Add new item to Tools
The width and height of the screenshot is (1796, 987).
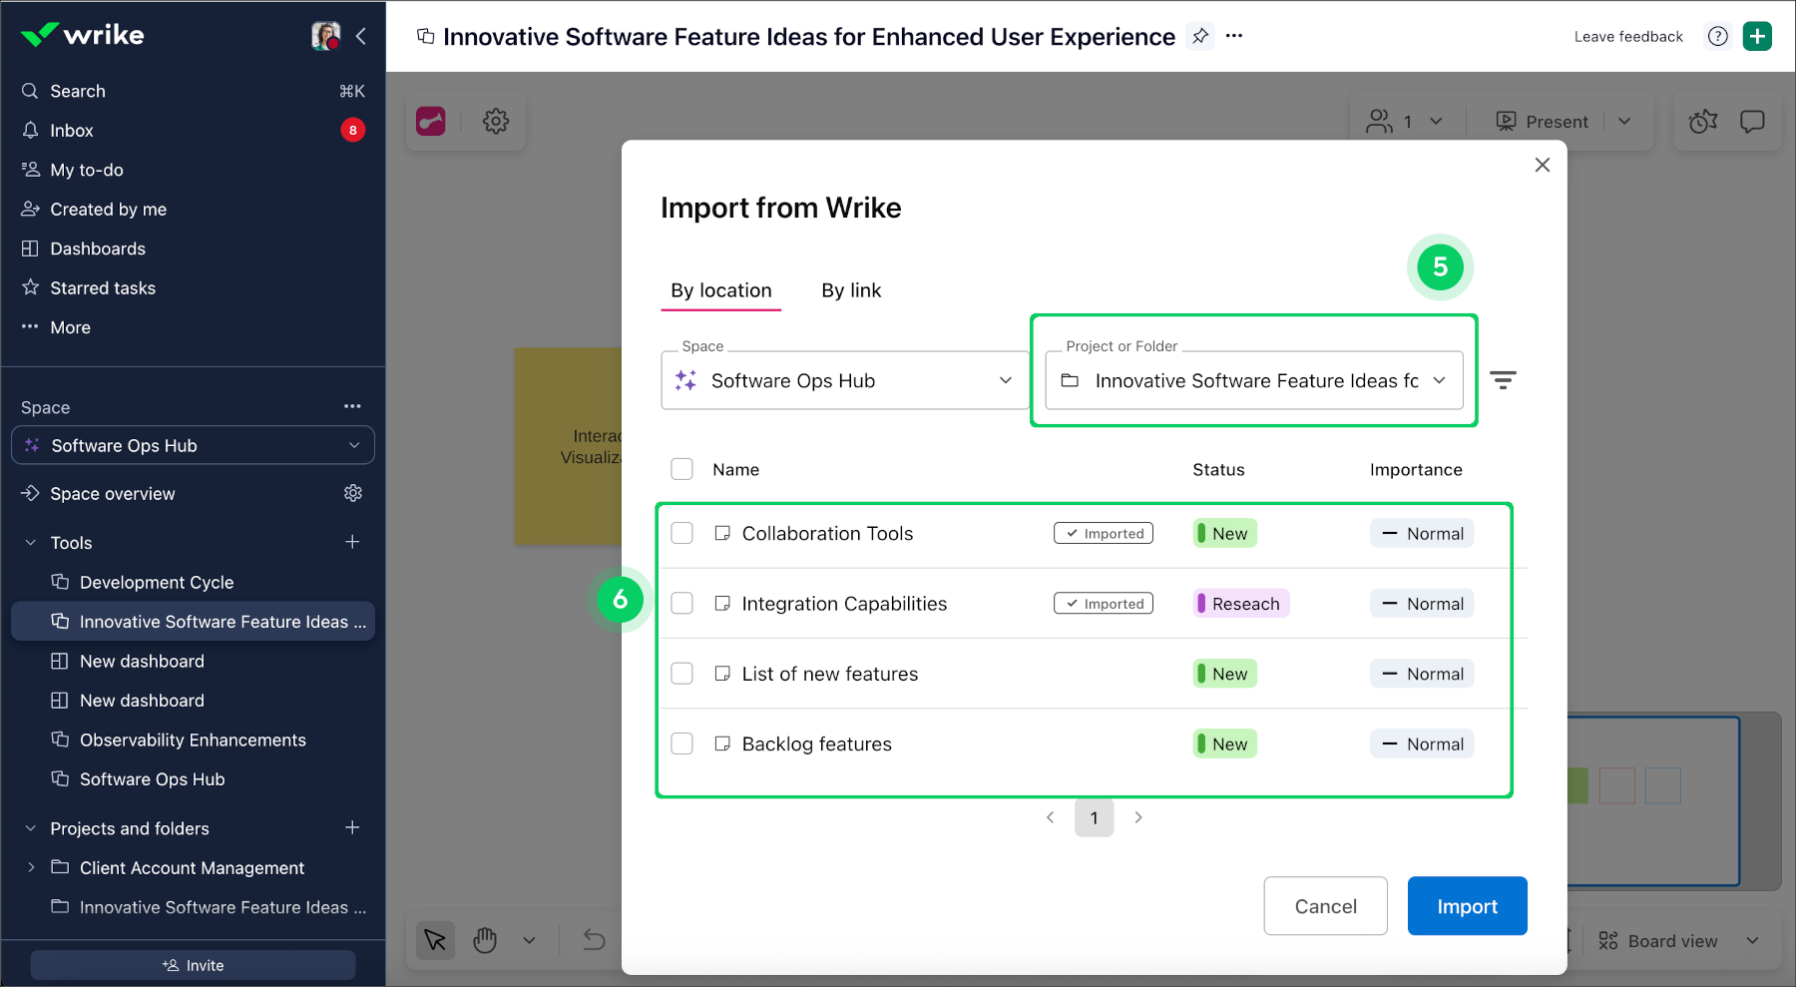[352, 542]
